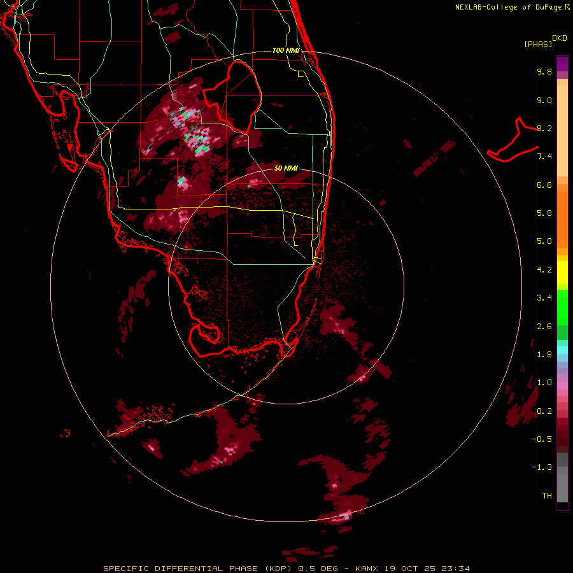Click the -0.5 value on the color scale
Viewport: 573px width, 573px height.
542,439
